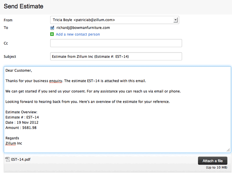Click the 'From' field label
Image resolution: width=232 pixels, height=174 pixels.
tap(8, 20)
